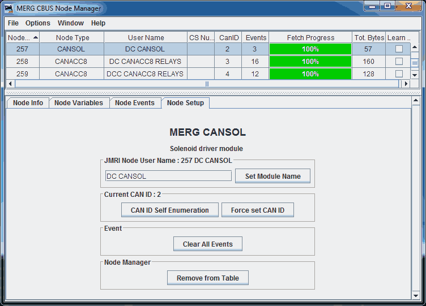Click the JMRI locomotive icon in title bar
Viewport: 426px width, 306px height.
point(8,8)
